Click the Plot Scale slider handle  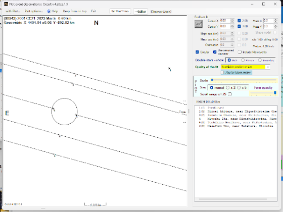click(x=212, y=80)
